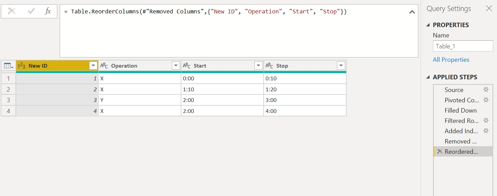Click inside the formula bar text
The width and height of the screenshot is (497, 196).
[x=205, y=12]
